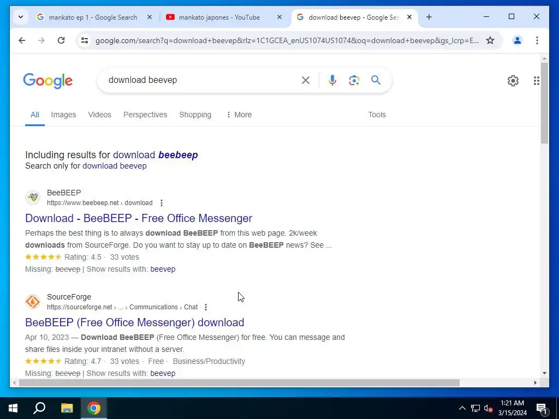
Task: Open BeeBEEP (Free Office Messenger) download link
Action: (x=135, y=322)
